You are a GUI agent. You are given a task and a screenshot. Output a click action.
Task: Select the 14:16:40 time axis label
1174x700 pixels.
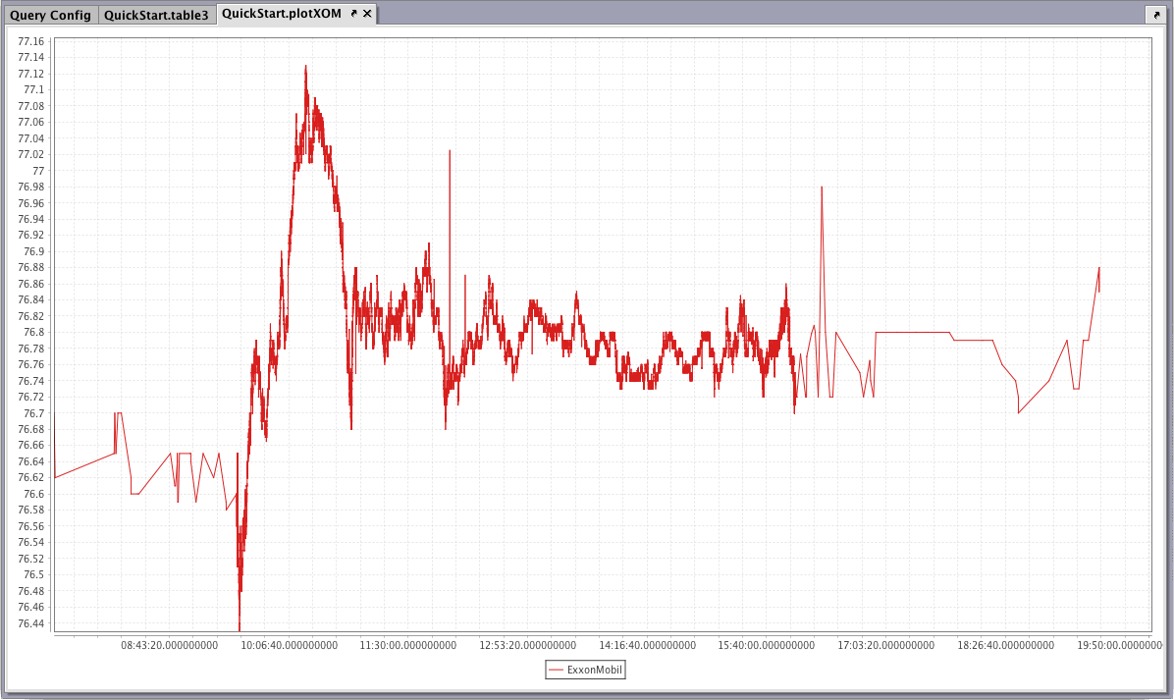(x=647, y=645)
